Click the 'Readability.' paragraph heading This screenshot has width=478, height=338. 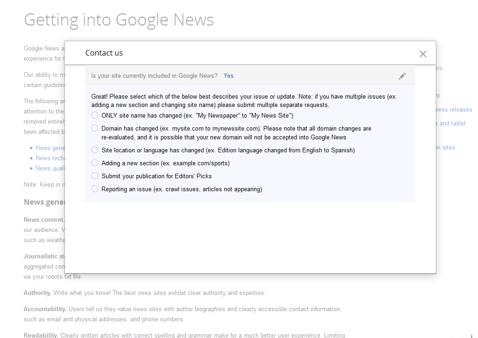click(41, 335)
